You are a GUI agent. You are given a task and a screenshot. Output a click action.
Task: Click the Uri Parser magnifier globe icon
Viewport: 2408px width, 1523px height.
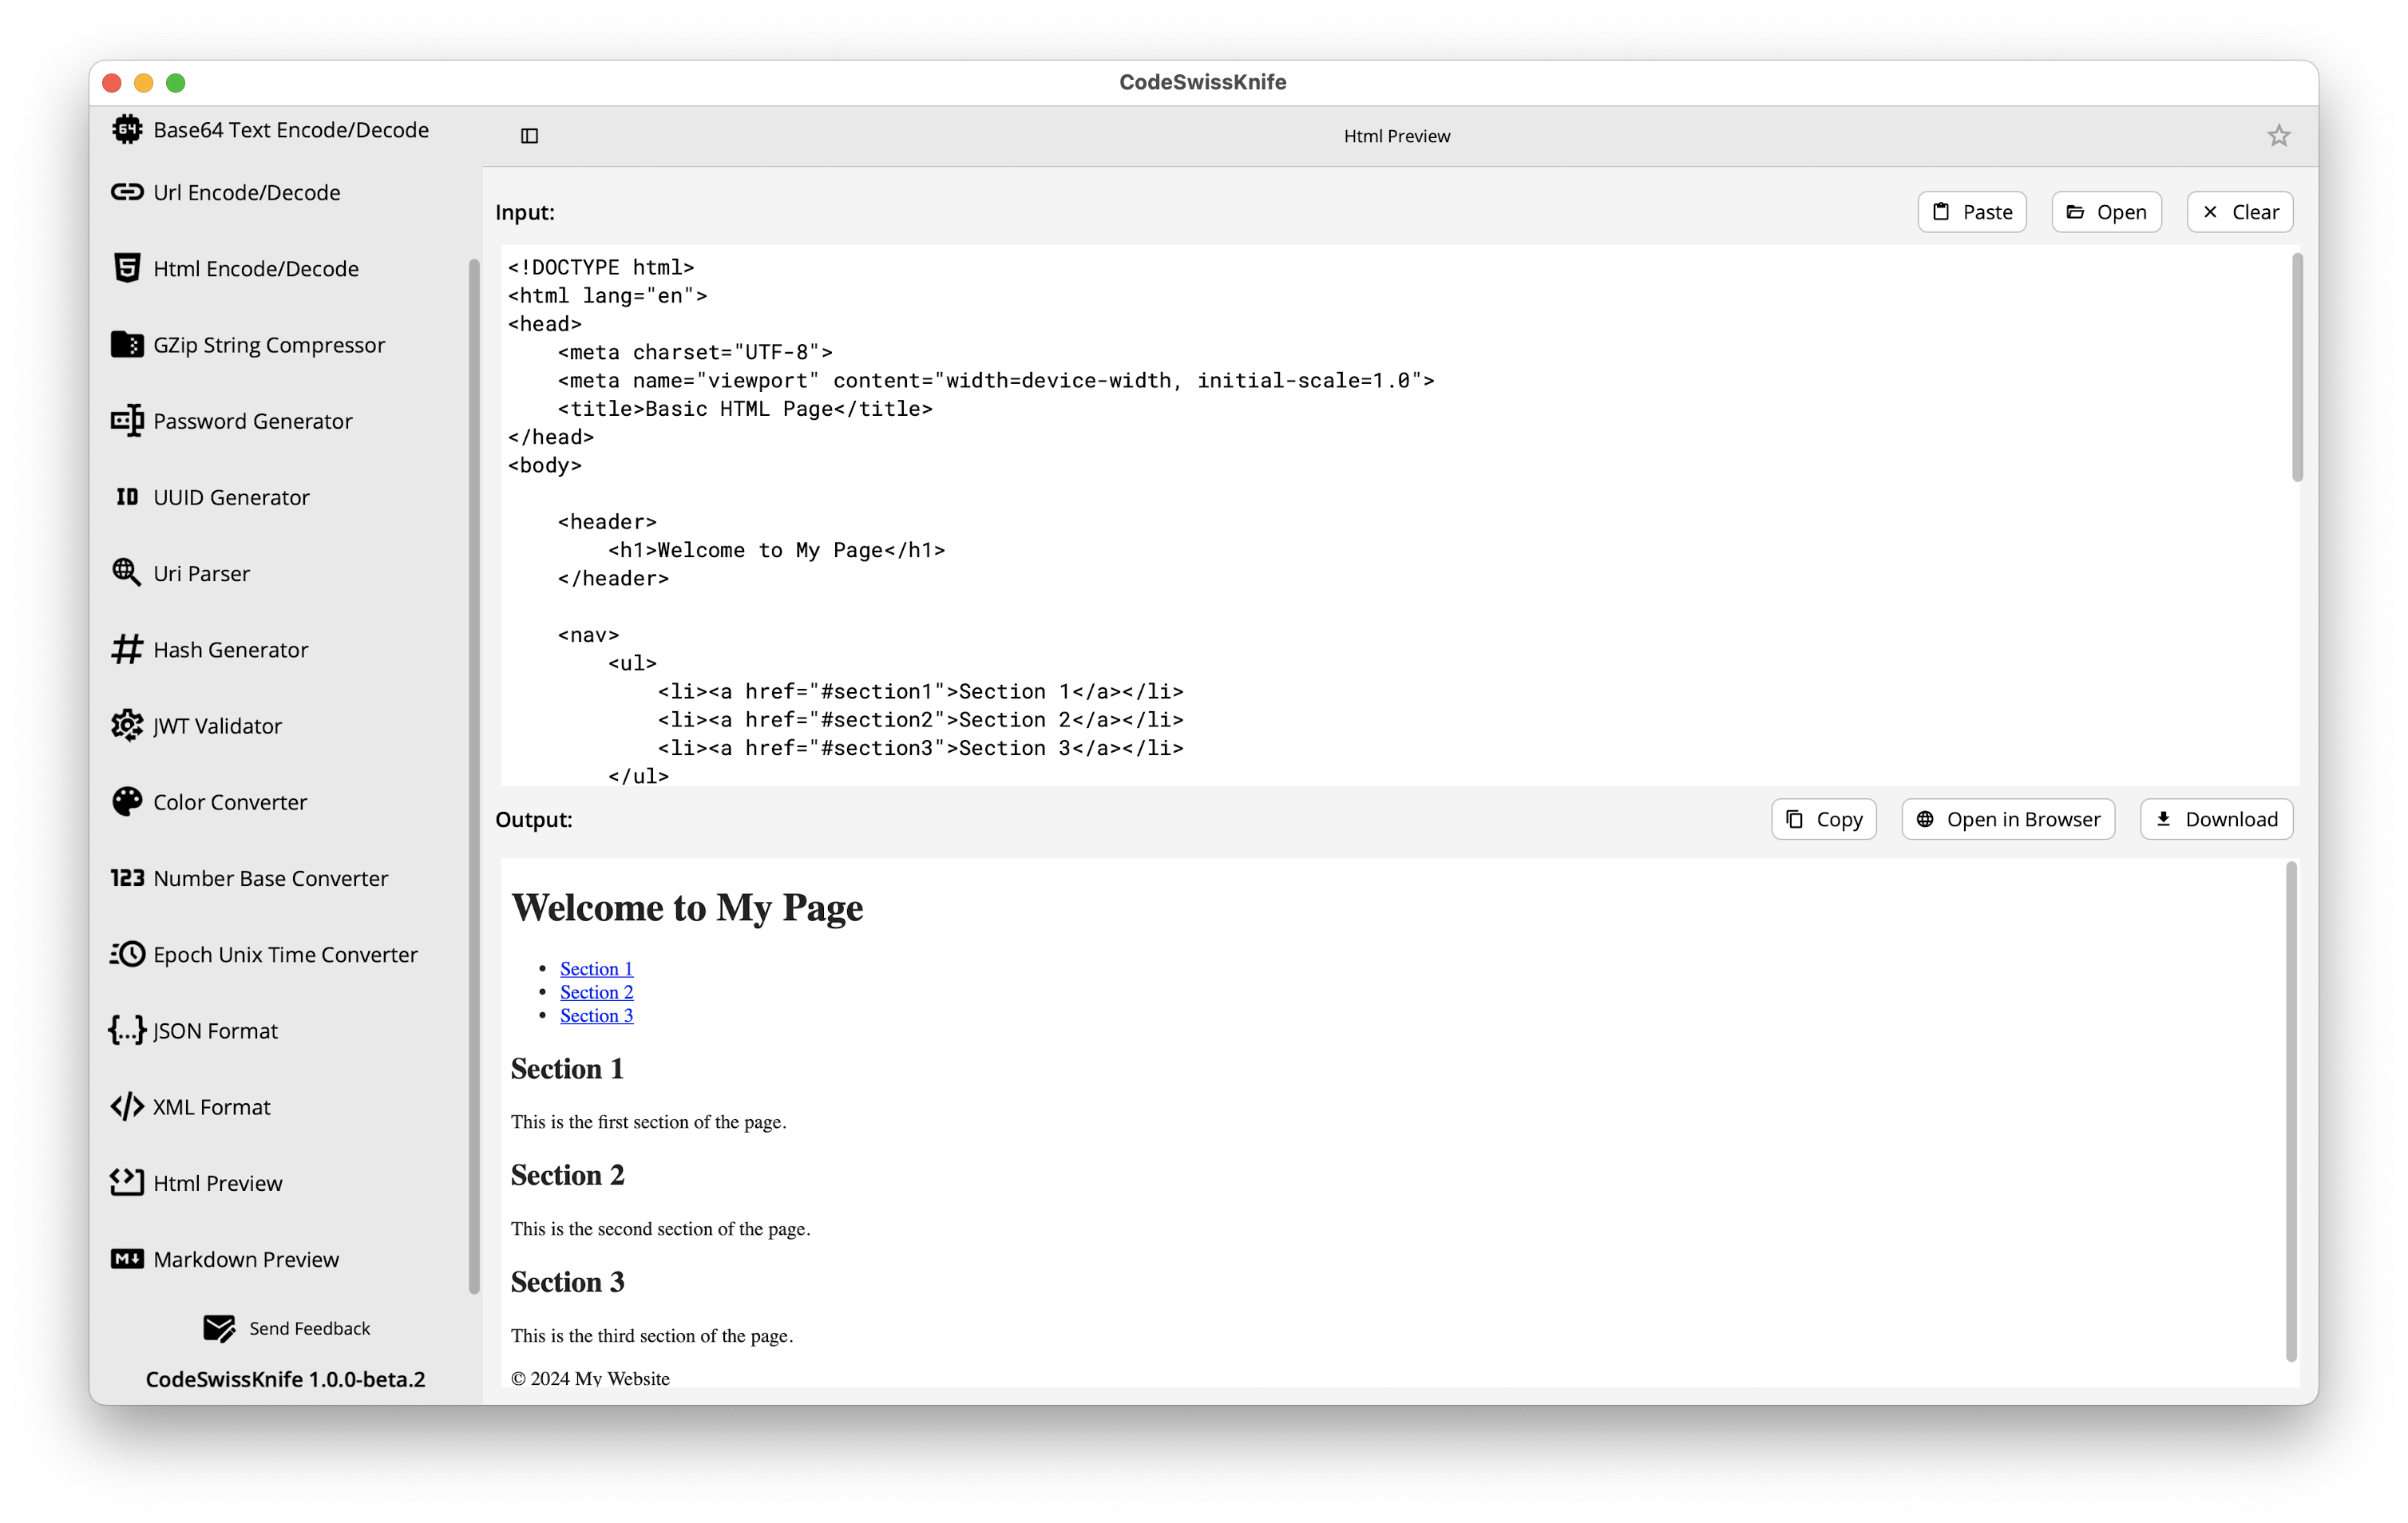coord(127,573)
